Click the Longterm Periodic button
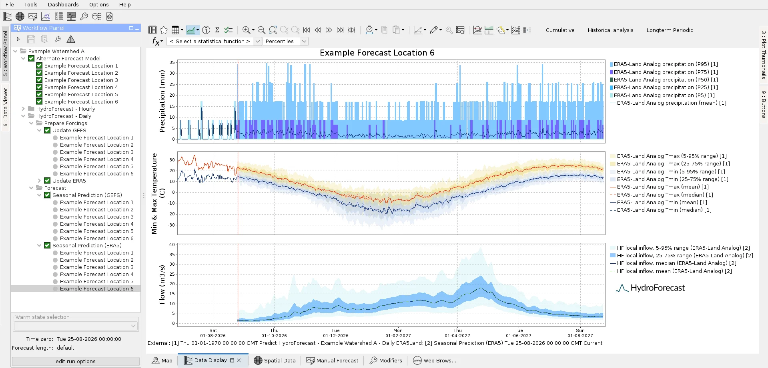 coord(670,30)
